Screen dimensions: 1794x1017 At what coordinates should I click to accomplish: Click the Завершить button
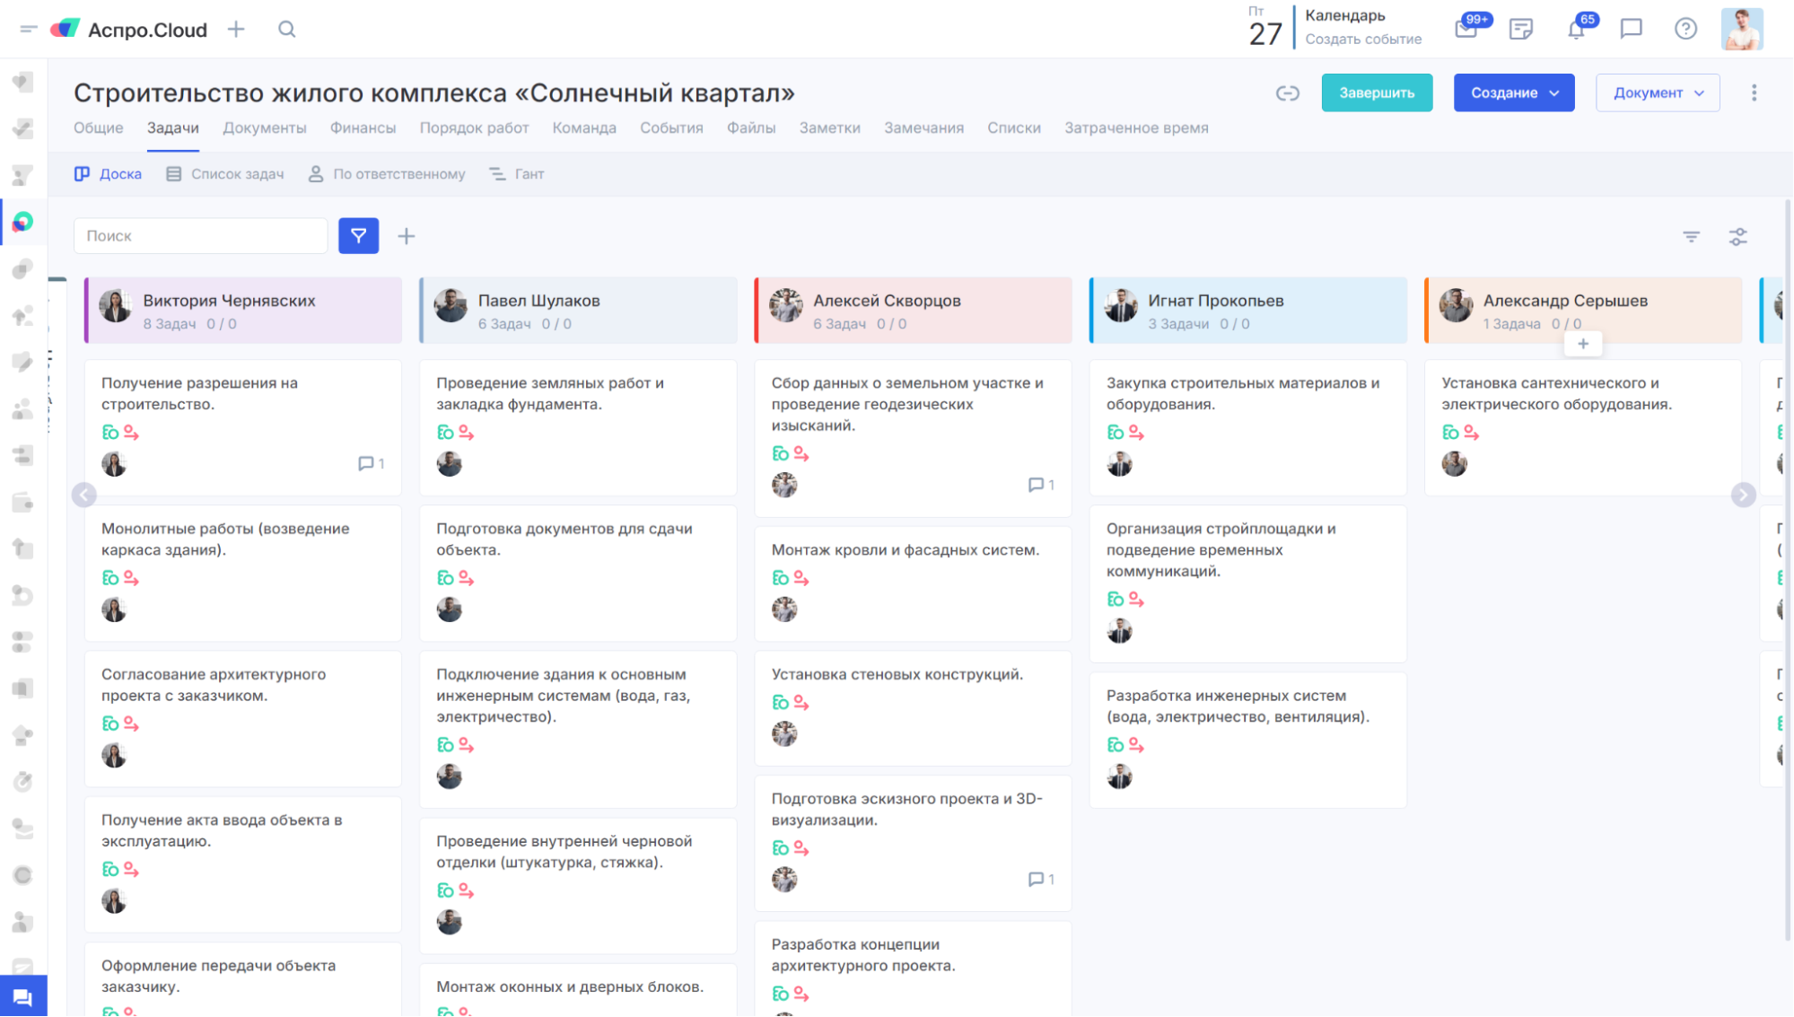1377,93
